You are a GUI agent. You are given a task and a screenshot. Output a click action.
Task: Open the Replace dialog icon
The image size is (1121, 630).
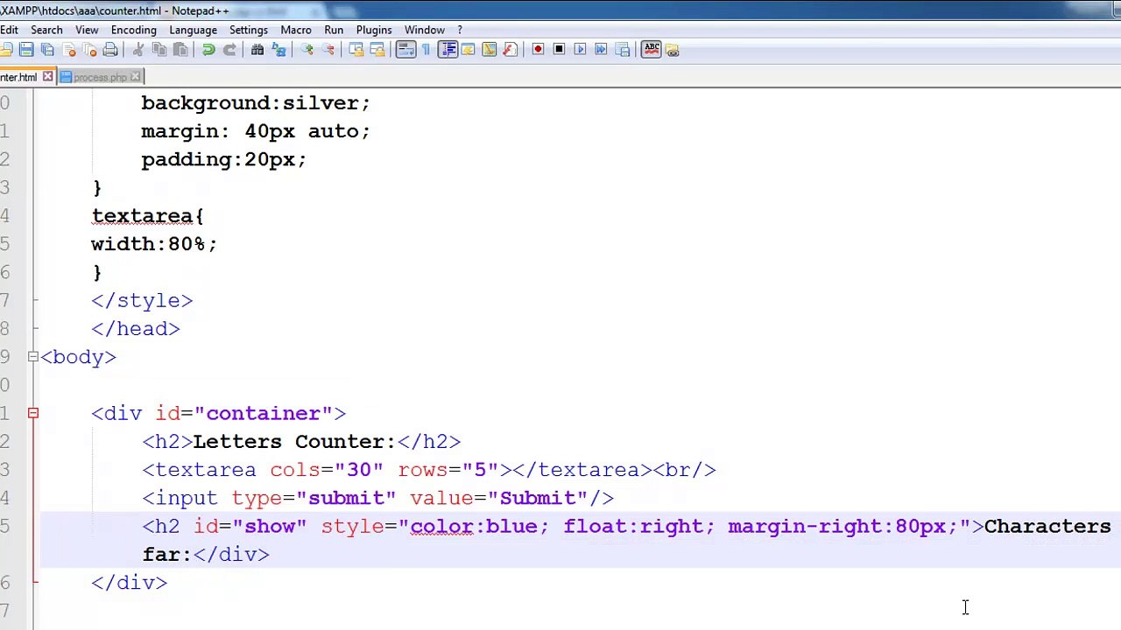pos(278,50)
